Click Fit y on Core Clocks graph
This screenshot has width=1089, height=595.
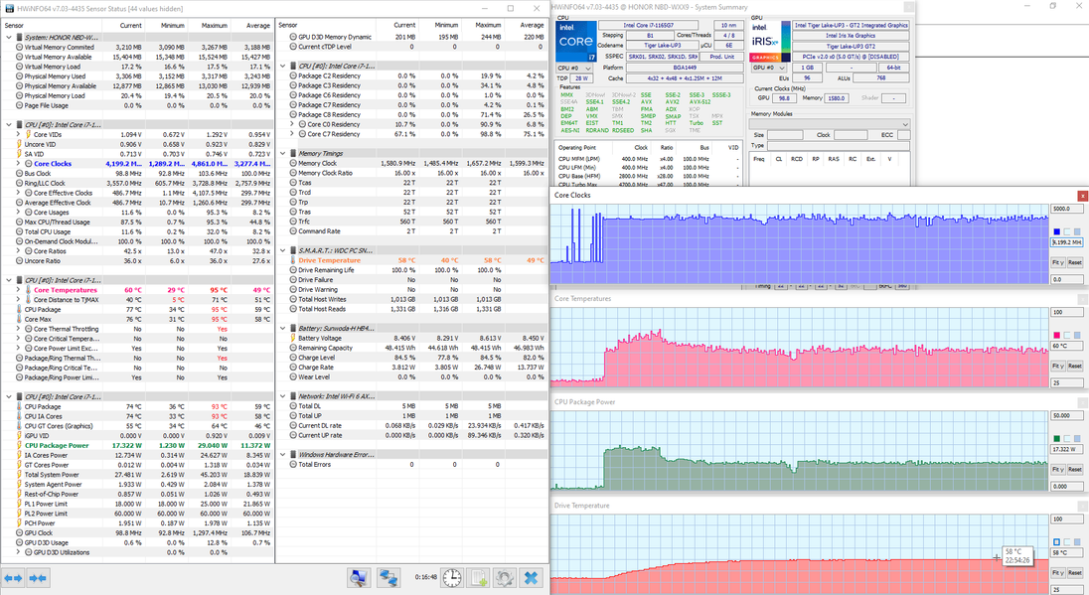1057,262
